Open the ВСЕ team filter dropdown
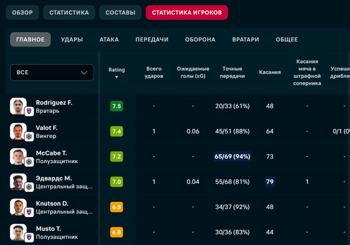The width and height of the screenshot is (350, 245). (x=52, y=72)
